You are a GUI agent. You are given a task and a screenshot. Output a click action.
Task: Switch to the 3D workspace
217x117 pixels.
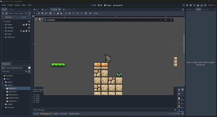[100, 5]
